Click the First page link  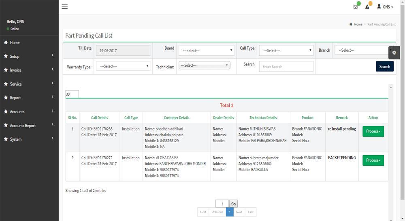click(x=203, y=212)
